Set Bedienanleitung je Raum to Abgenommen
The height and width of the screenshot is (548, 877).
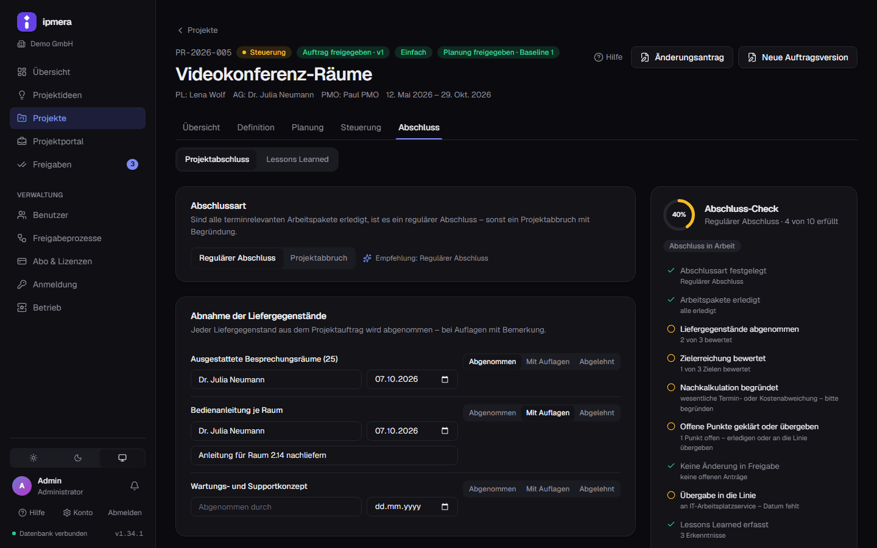tap(492, 413)
